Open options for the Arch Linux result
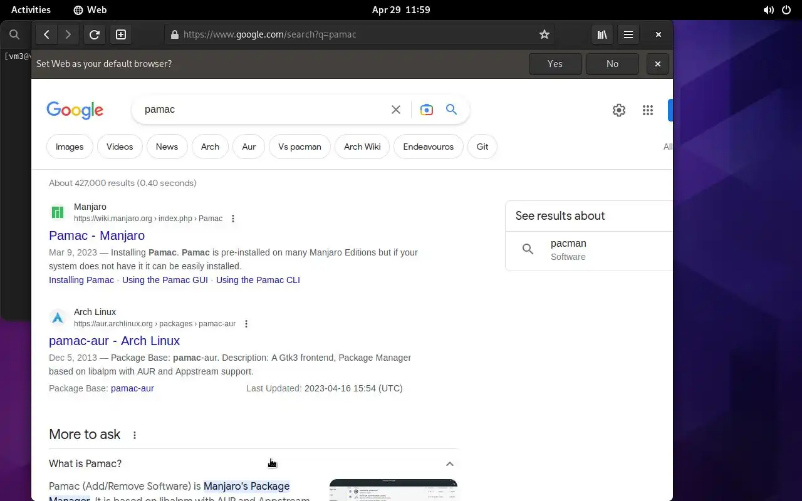The width and height of the screenshot is (802, 501). pyautogui.click(x=246, y=324)
